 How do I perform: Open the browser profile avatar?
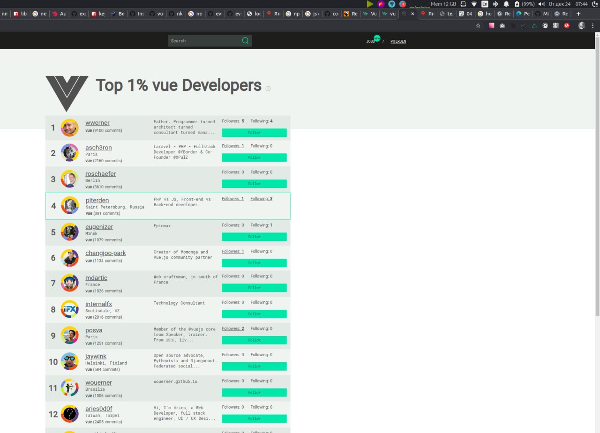tap(582, 26)
